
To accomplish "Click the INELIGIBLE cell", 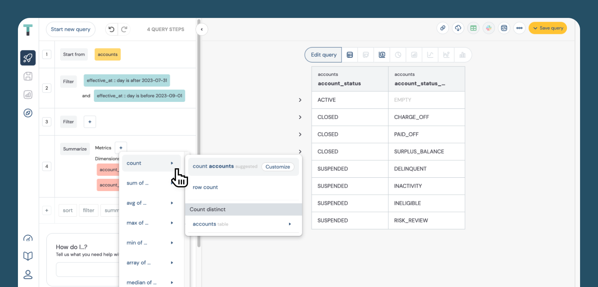I will pos(426,203).
